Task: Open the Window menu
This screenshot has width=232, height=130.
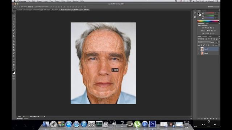Action: 75,1
